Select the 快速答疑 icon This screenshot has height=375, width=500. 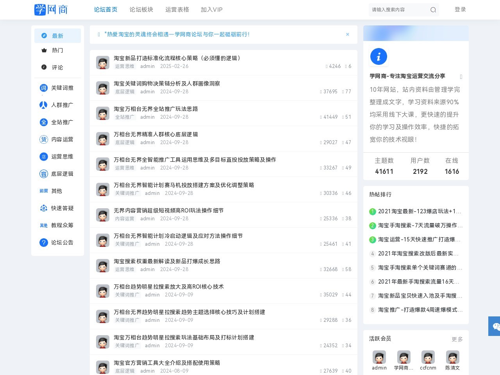tap(43, 208)
